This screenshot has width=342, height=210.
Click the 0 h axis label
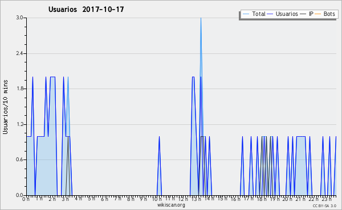pos(26,199)
